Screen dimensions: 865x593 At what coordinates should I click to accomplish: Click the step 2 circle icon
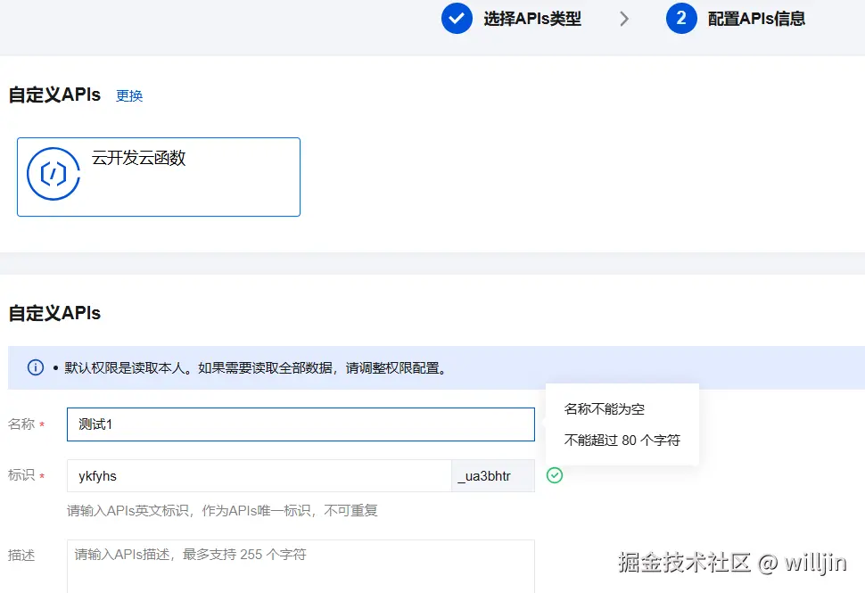click(x=681, y=18)
